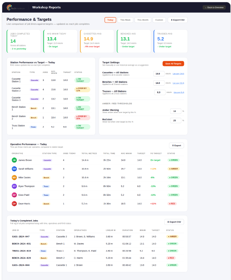Click the Station column header in the performance table
This screenshot has width=231, height=280.
coord(16,72)
